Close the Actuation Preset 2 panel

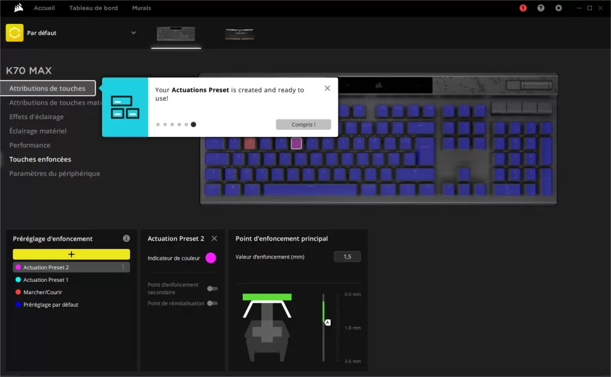tap(214, 238)
